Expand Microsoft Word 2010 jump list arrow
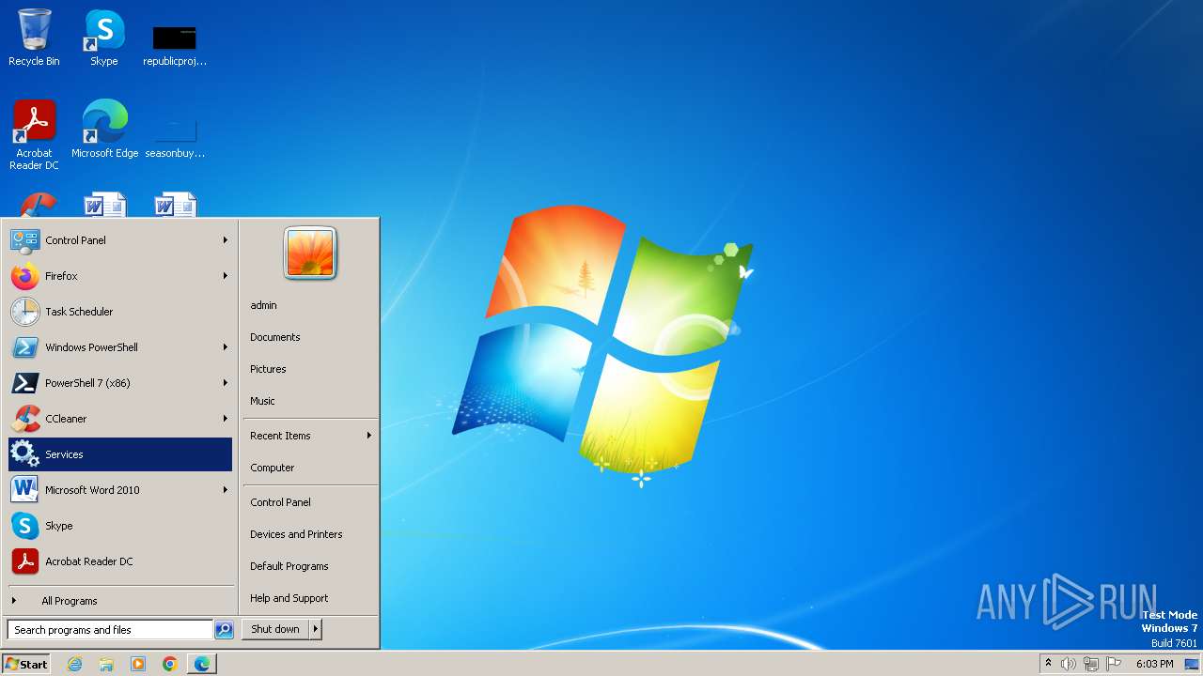1203x676 pixels. [x=226, y=490]
